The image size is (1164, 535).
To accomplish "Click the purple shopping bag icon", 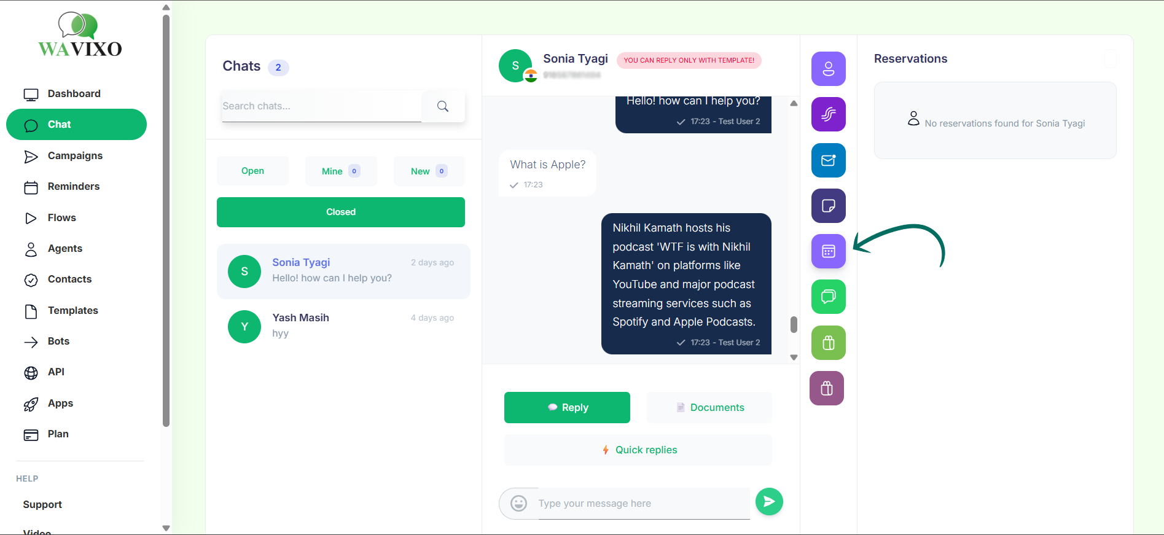I will (827, 388).
